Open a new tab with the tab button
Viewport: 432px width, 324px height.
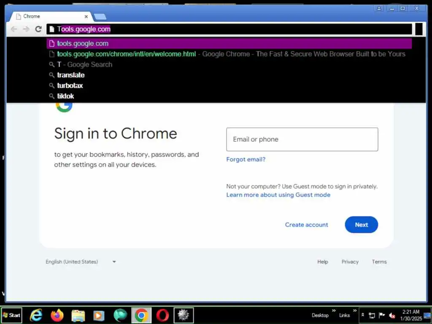[100, 17]
